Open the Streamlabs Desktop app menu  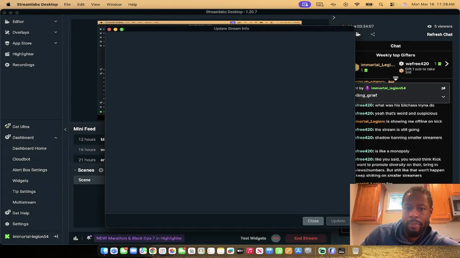pyautogui.click(x=37, y=4)
